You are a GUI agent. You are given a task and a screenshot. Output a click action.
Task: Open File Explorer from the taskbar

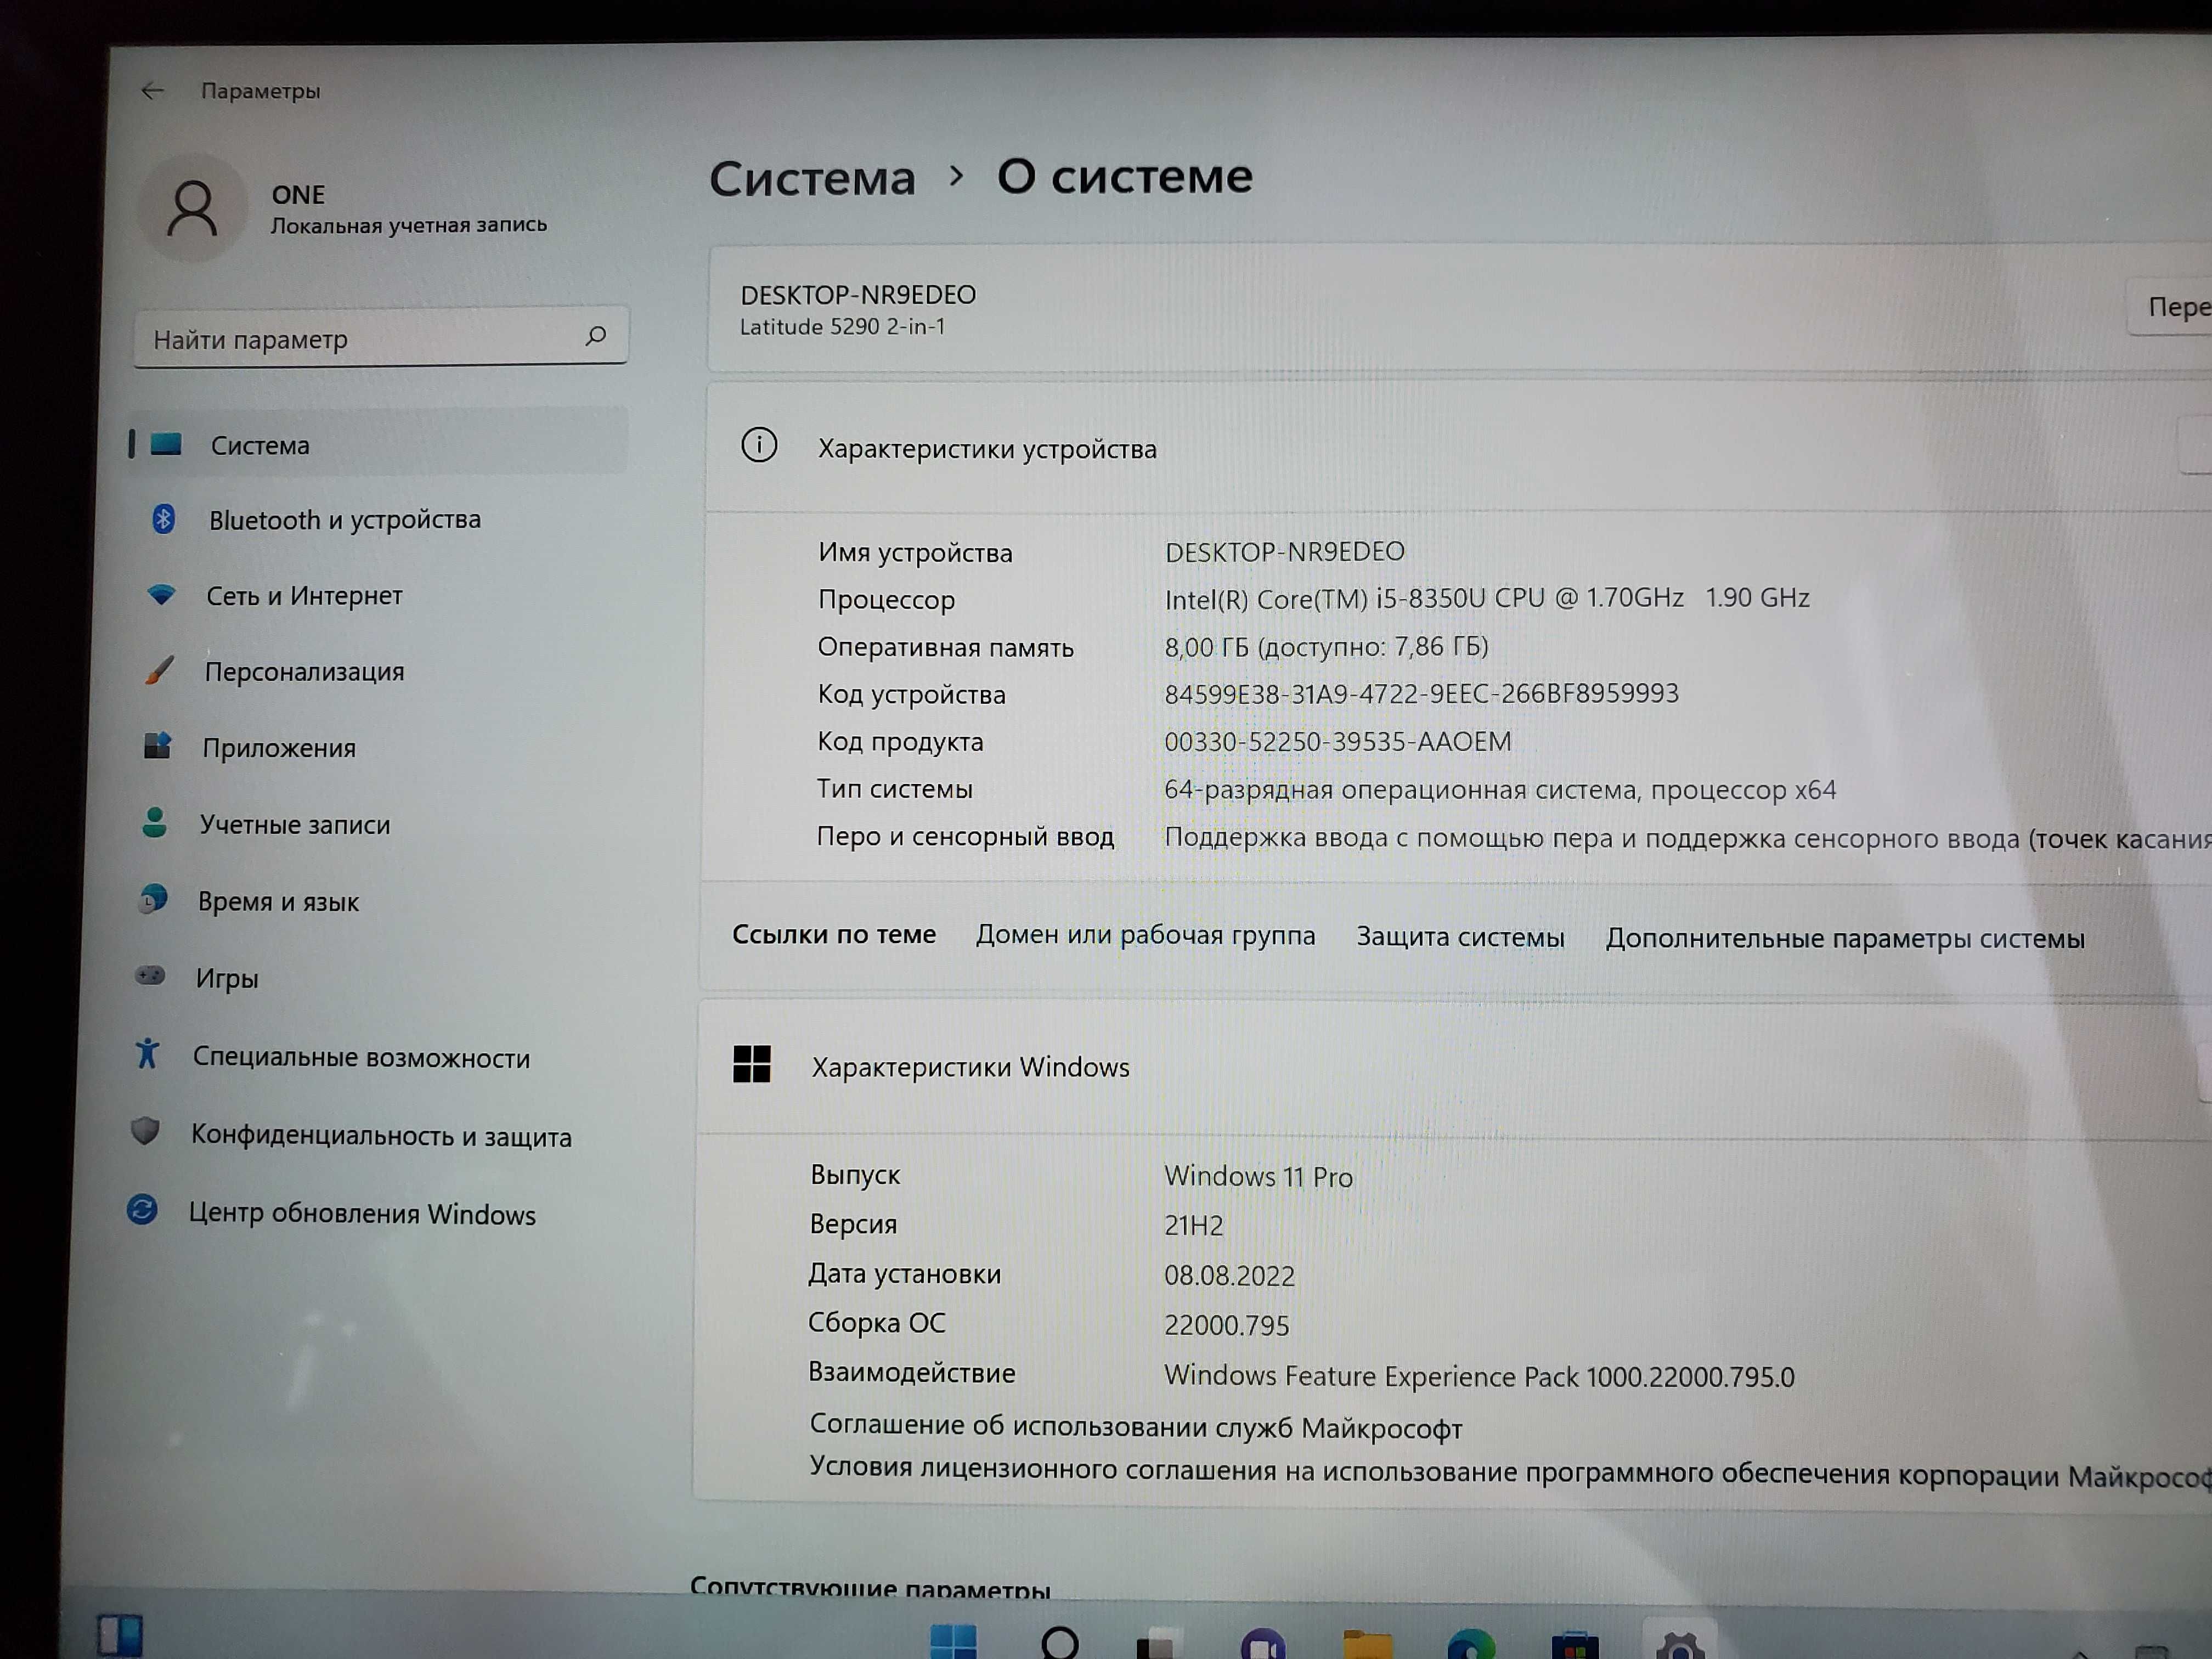1368,1643
